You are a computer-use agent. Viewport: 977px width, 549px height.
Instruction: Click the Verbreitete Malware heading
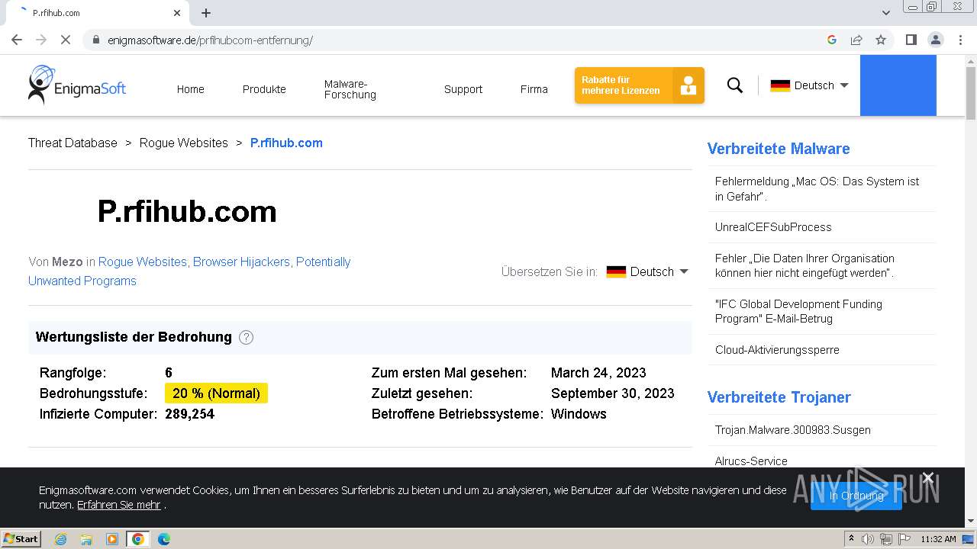pos(779,149)
